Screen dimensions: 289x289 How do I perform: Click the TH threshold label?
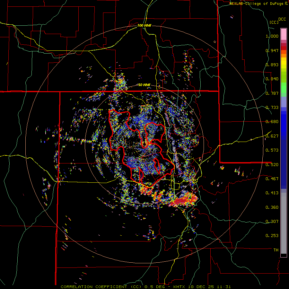[x=276, y=250]
